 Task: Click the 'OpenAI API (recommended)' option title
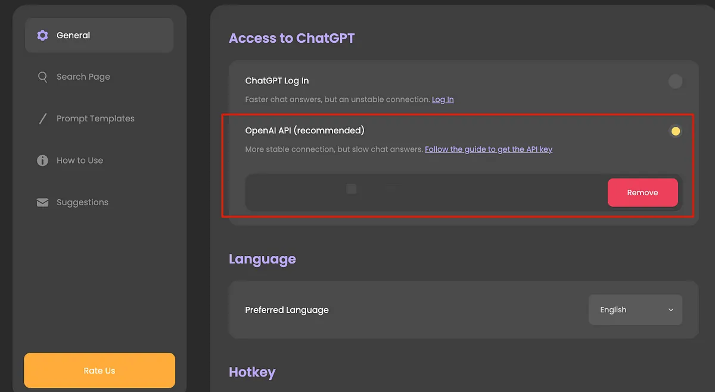304,130
